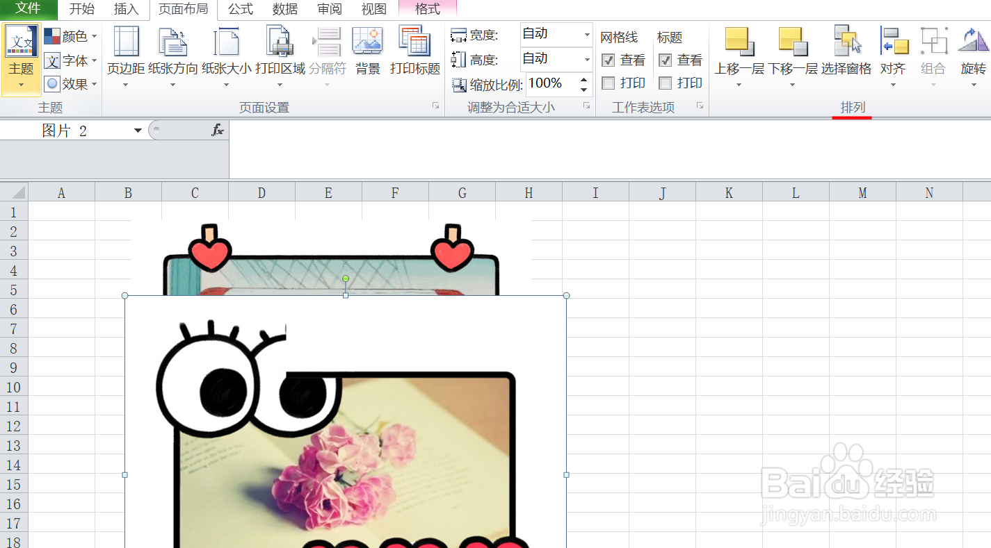Send picture backward (下移一层)
The width and height of the screenshot is (991, 548).
click(793, 58)
